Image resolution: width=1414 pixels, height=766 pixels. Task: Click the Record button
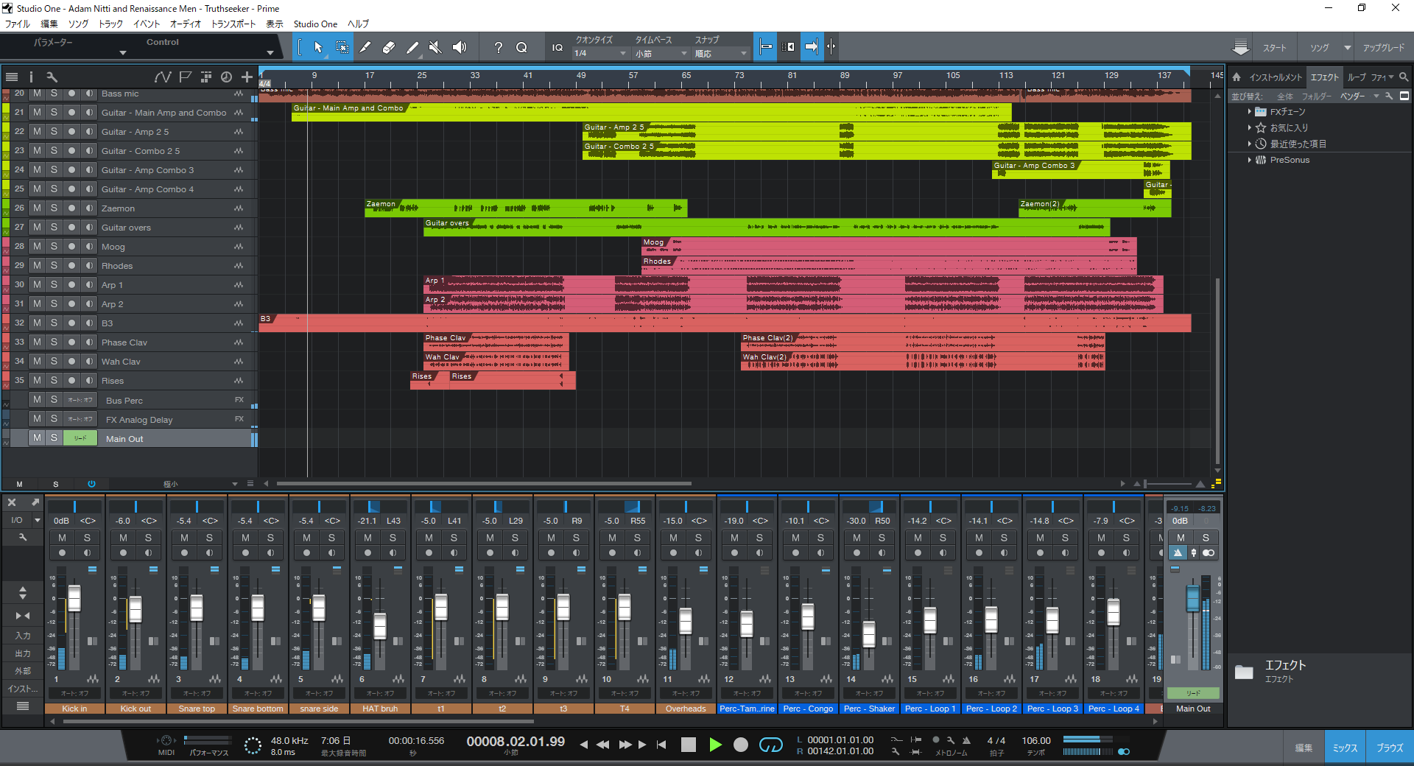pyautogui.click(x=741, y=745)
